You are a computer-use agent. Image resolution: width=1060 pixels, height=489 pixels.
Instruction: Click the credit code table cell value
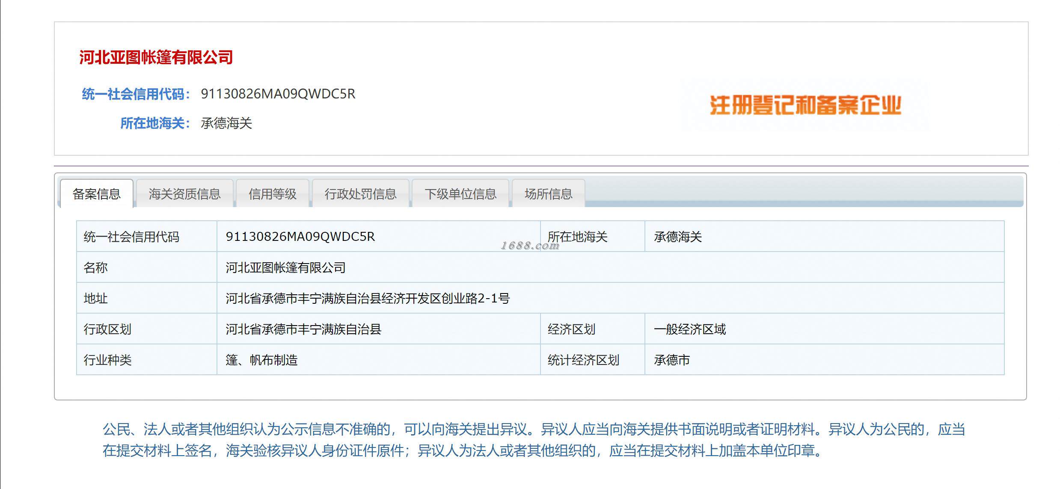click(300, 237)
